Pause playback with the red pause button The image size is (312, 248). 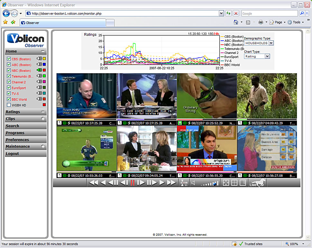[x=132, y=183]
